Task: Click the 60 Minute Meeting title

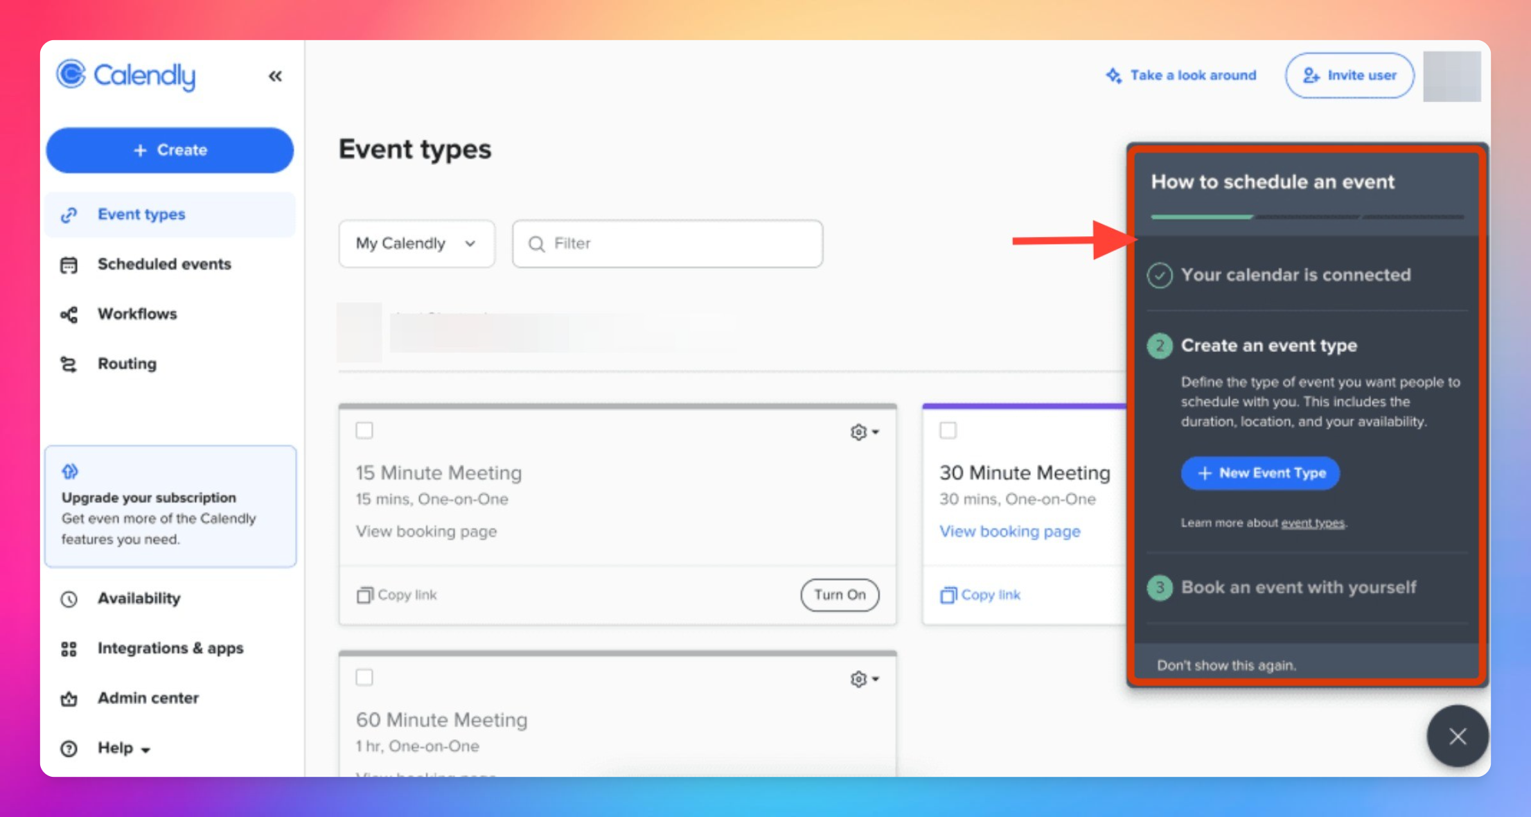Action: point(441,719)
